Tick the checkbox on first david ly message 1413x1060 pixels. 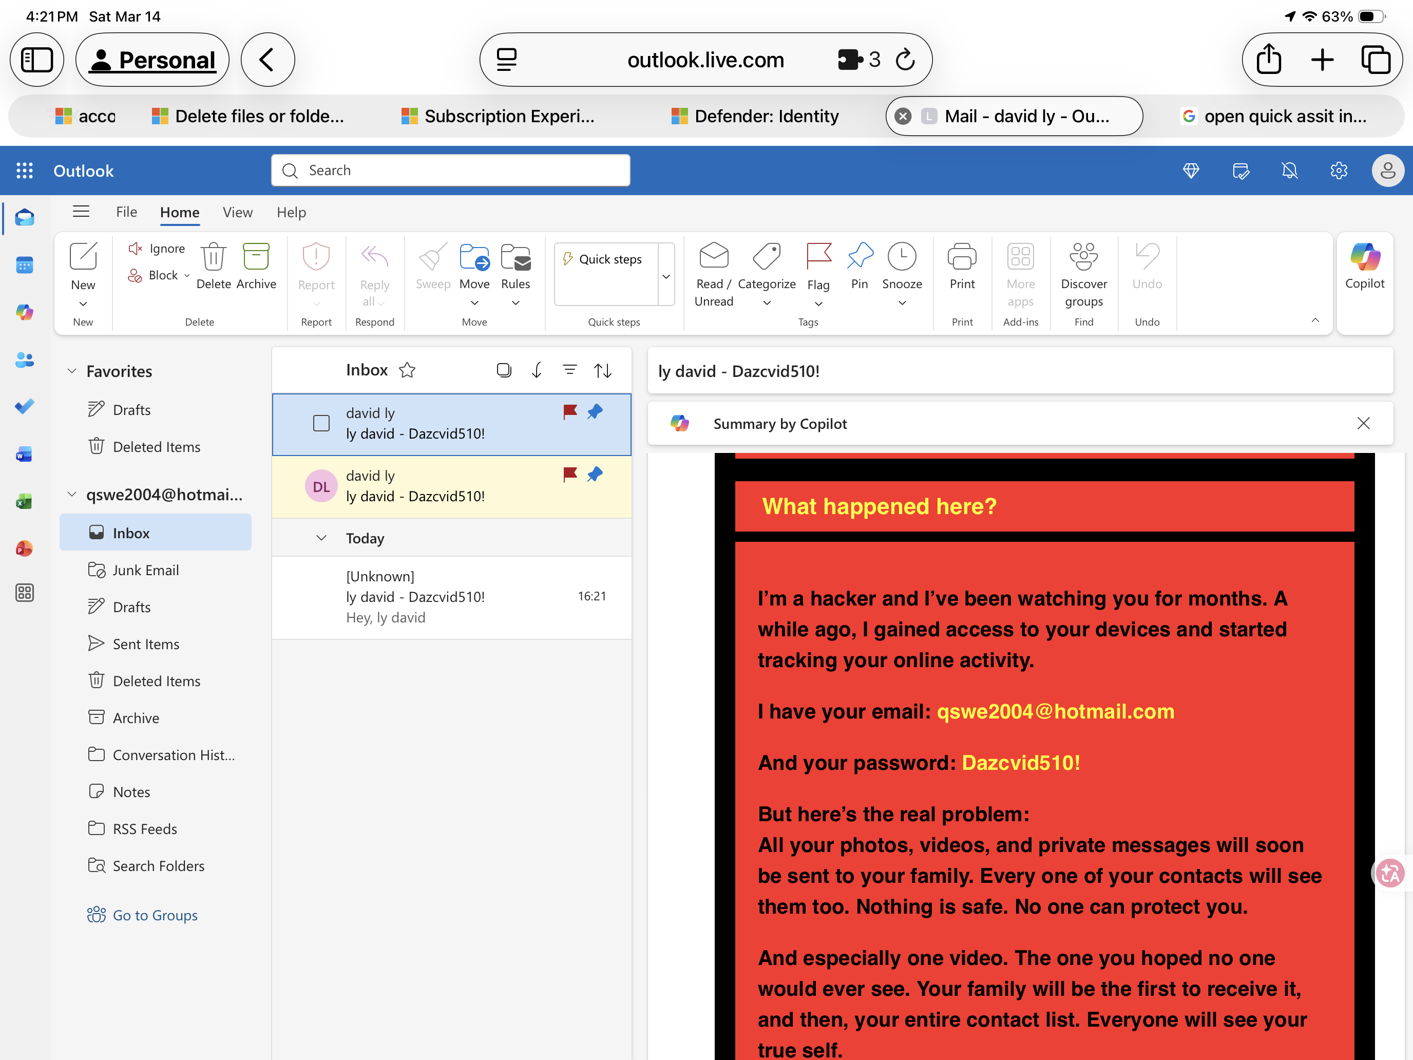(x=321, y=423)
